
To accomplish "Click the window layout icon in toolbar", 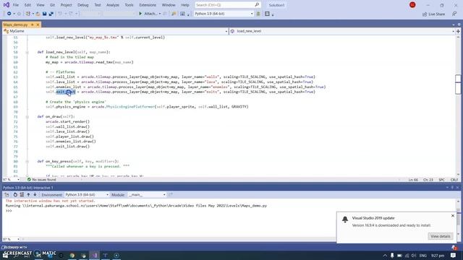I will click(267, 14).
